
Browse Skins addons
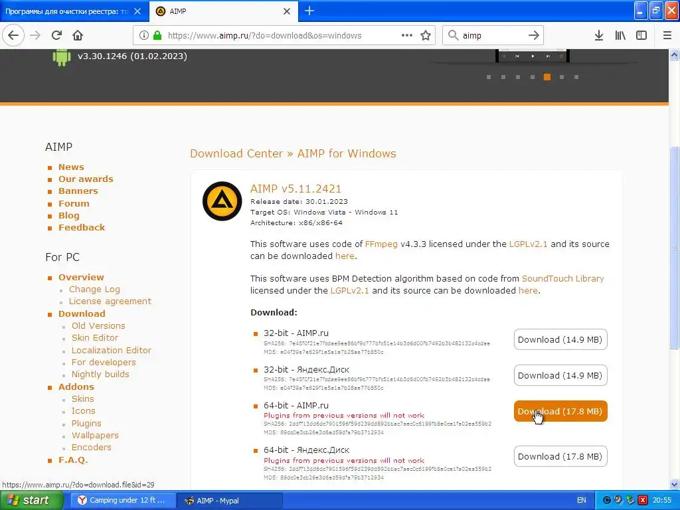click(82, 399)
